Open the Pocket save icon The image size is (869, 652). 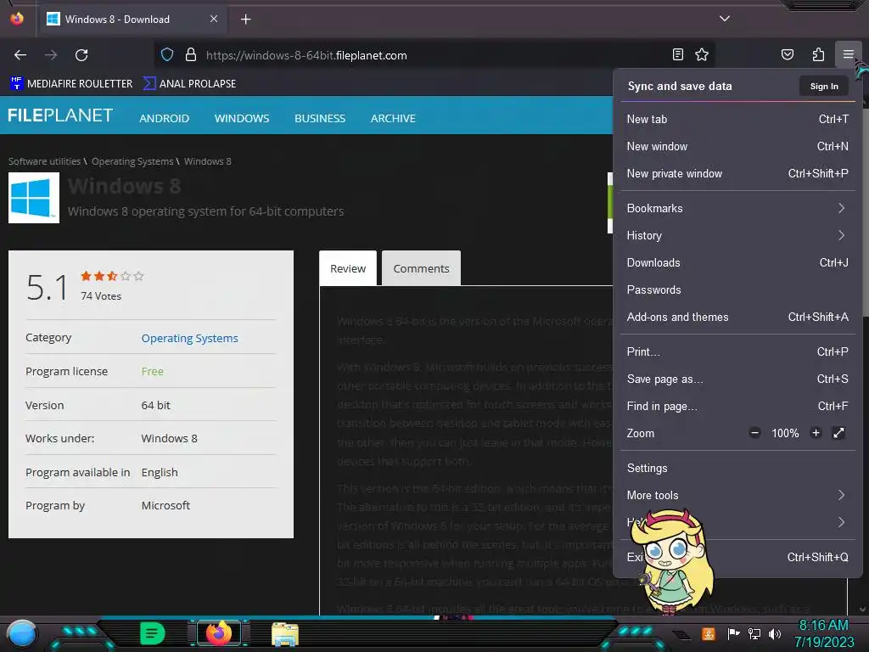pyautogui.click(x=787, y=54)
